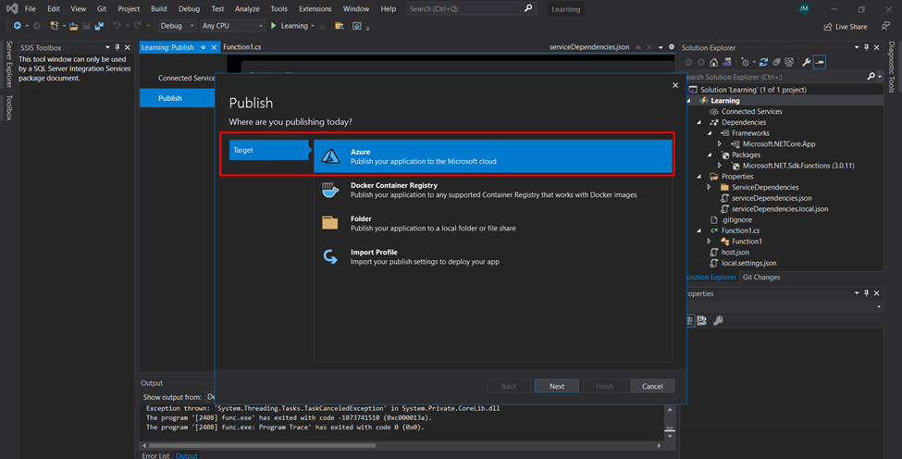Open SSIS Toolbox window options dropdown
The image size is (902, 459).
[x=107, y=48]
